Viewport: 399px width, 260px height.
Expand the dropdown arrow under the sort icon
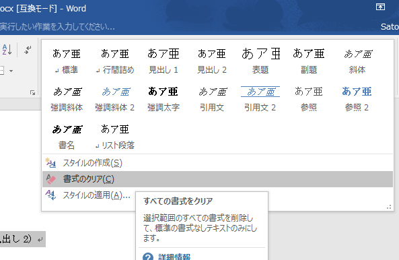pyautogui.click(x=11, y=71)
